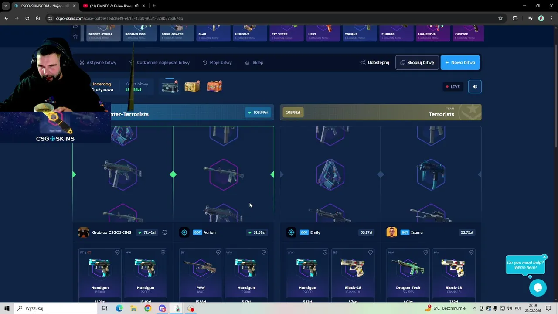Click the Nowa bitwa button
558x314 pixels.
pyautogui.click(x=460, y=62)
